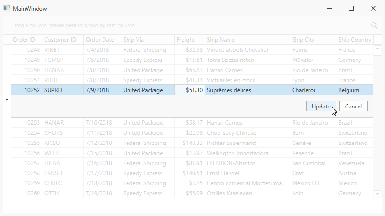
Task: Click the Wellington Importadora cell
Action: coord(247,153)
